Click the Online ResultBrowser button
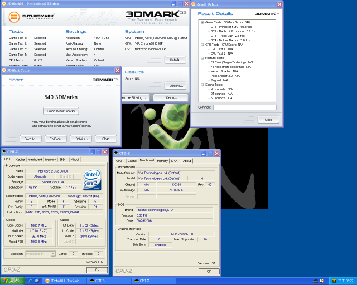The width and height of the screenshot is (357, 285). coord(61,111)
